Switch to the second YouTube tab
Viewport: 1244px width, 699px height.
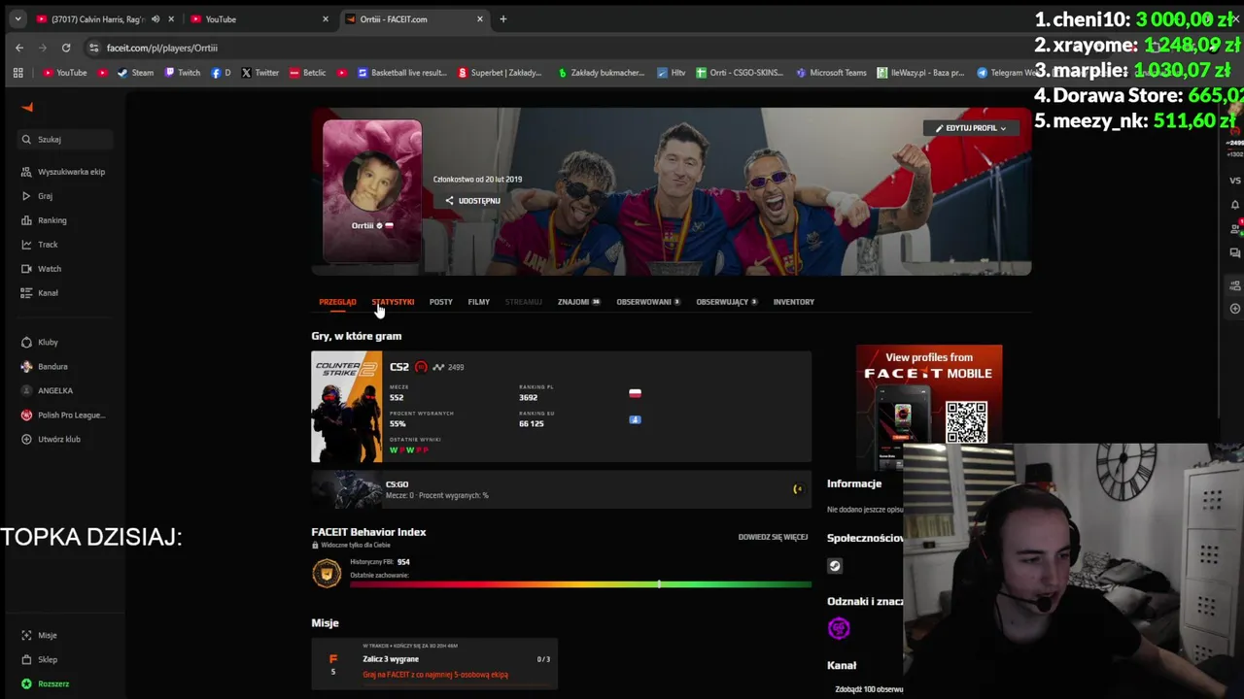[x=259, y=19]
